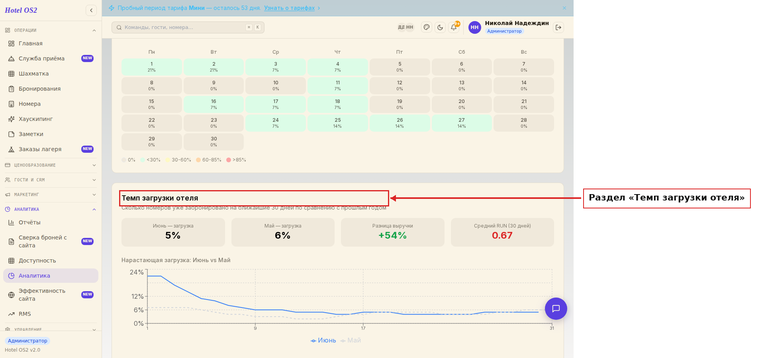Collapse the sidebar with the chevron button
This screenshot has width=760, height=358.
pyautogui.click(x=91, y=10)
